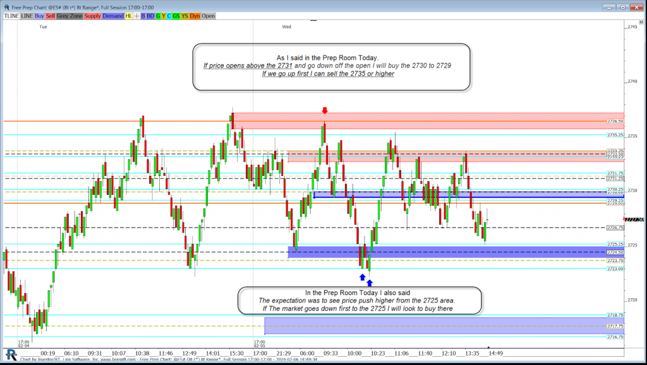The width and height of the screenshot is (647, 365).
Task: Click the upper red supply zone at 2736.50
Action: click(428, 120)
